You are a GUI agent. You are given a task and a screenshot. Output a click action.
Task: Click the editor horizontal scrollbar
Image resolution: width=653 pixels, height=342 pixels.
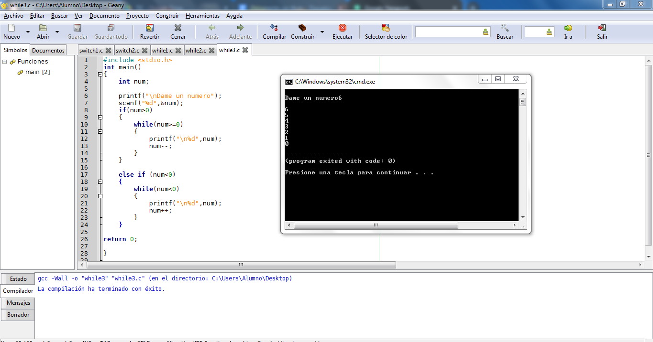[242, 265]
